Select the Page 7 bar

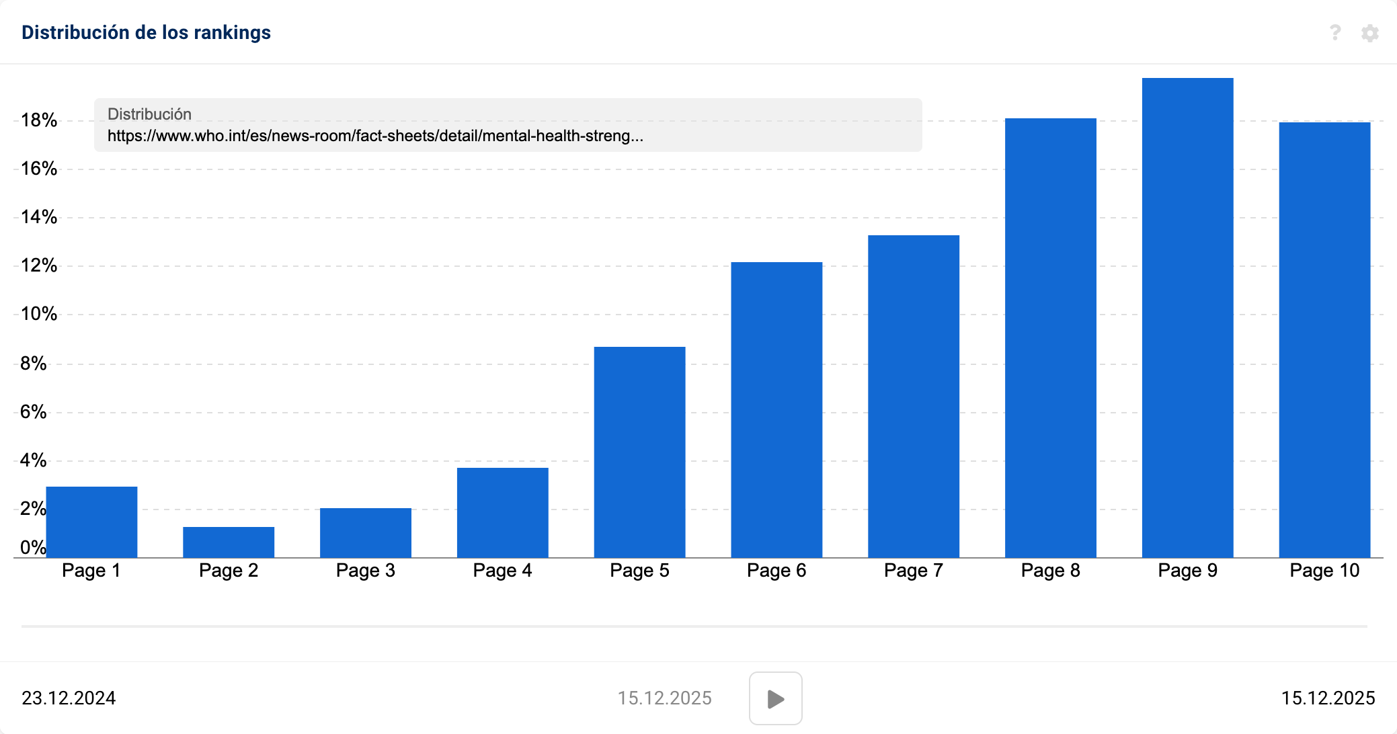coord(914,396)
